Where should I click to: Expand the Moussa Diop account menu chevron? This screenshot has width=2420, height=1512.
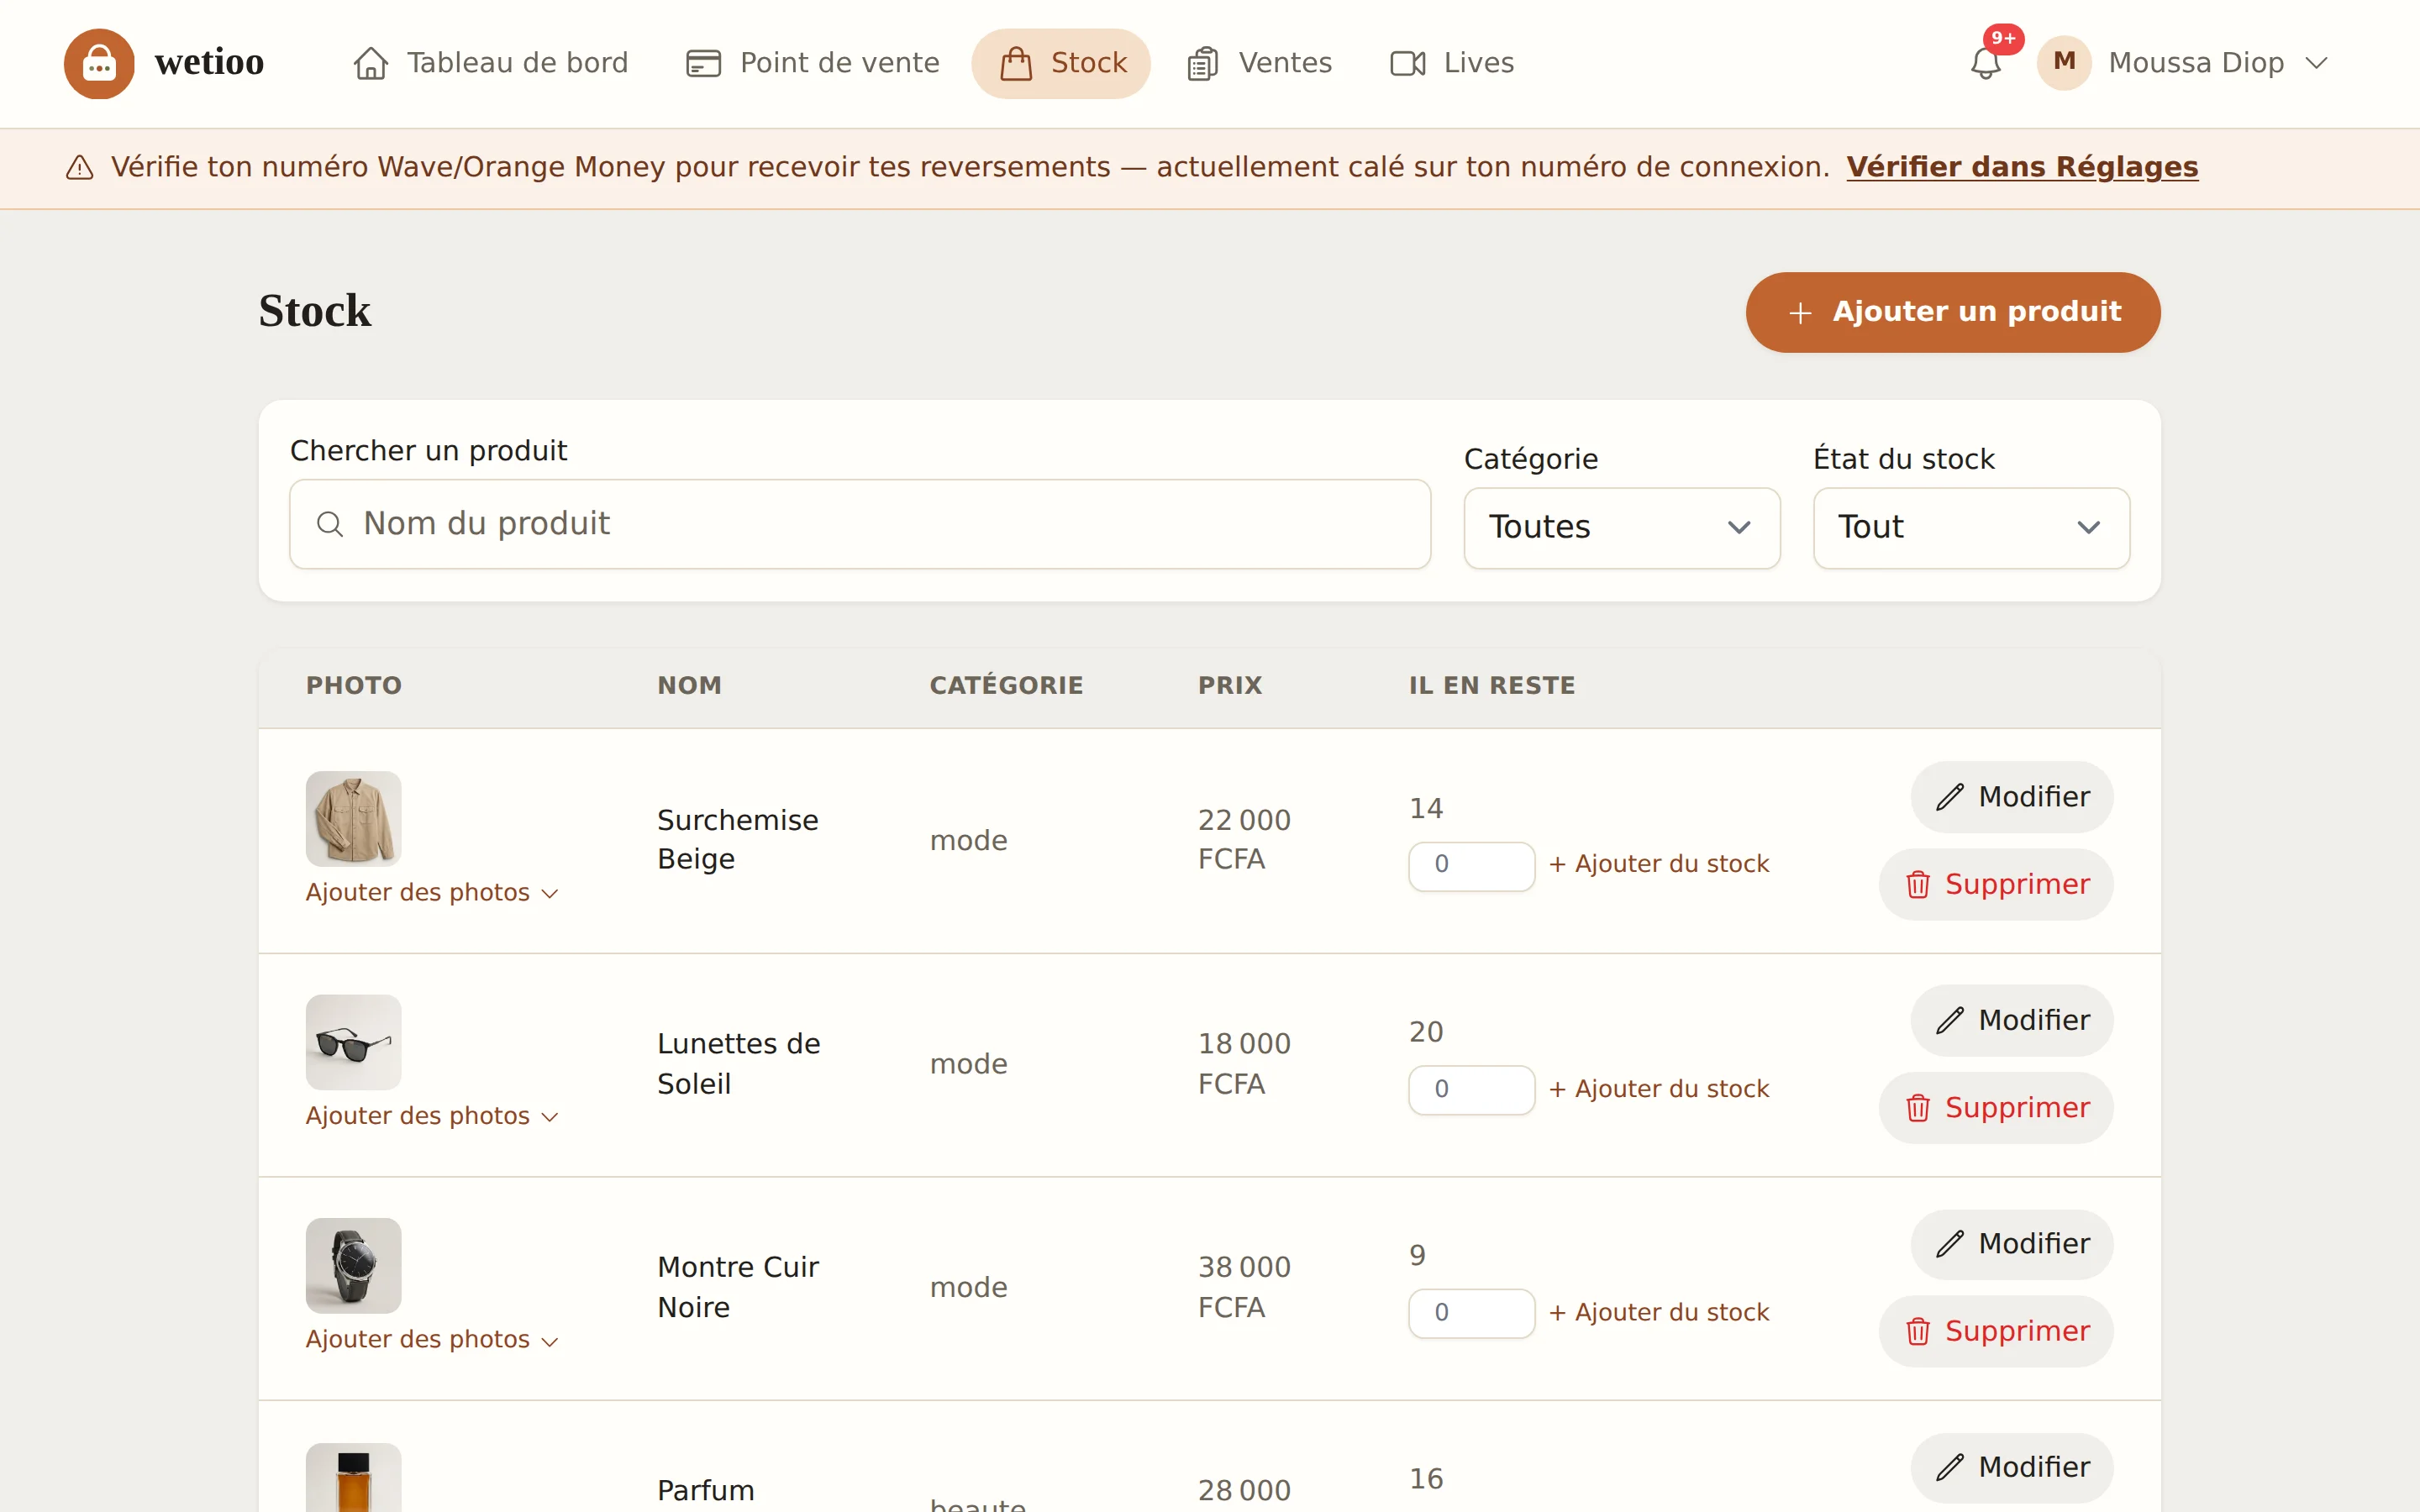click(x=2316, y=63)
